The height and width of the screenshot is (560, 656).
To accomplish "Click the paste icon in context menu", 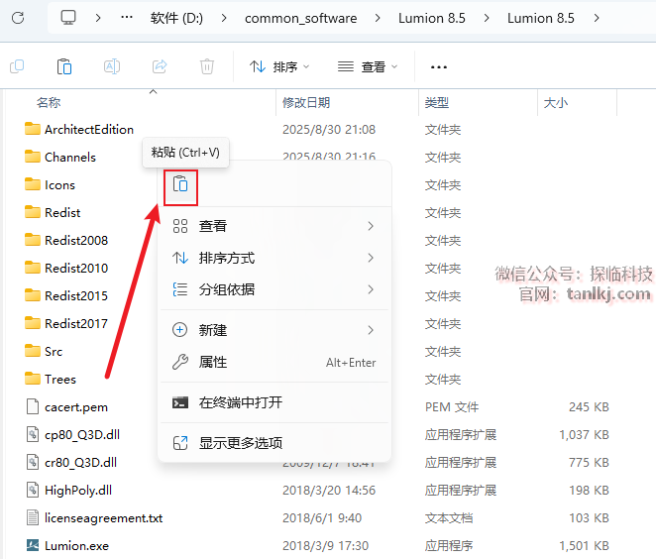I will point(180,183).
